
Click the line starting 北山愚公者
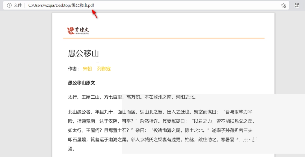pos(160,112)
